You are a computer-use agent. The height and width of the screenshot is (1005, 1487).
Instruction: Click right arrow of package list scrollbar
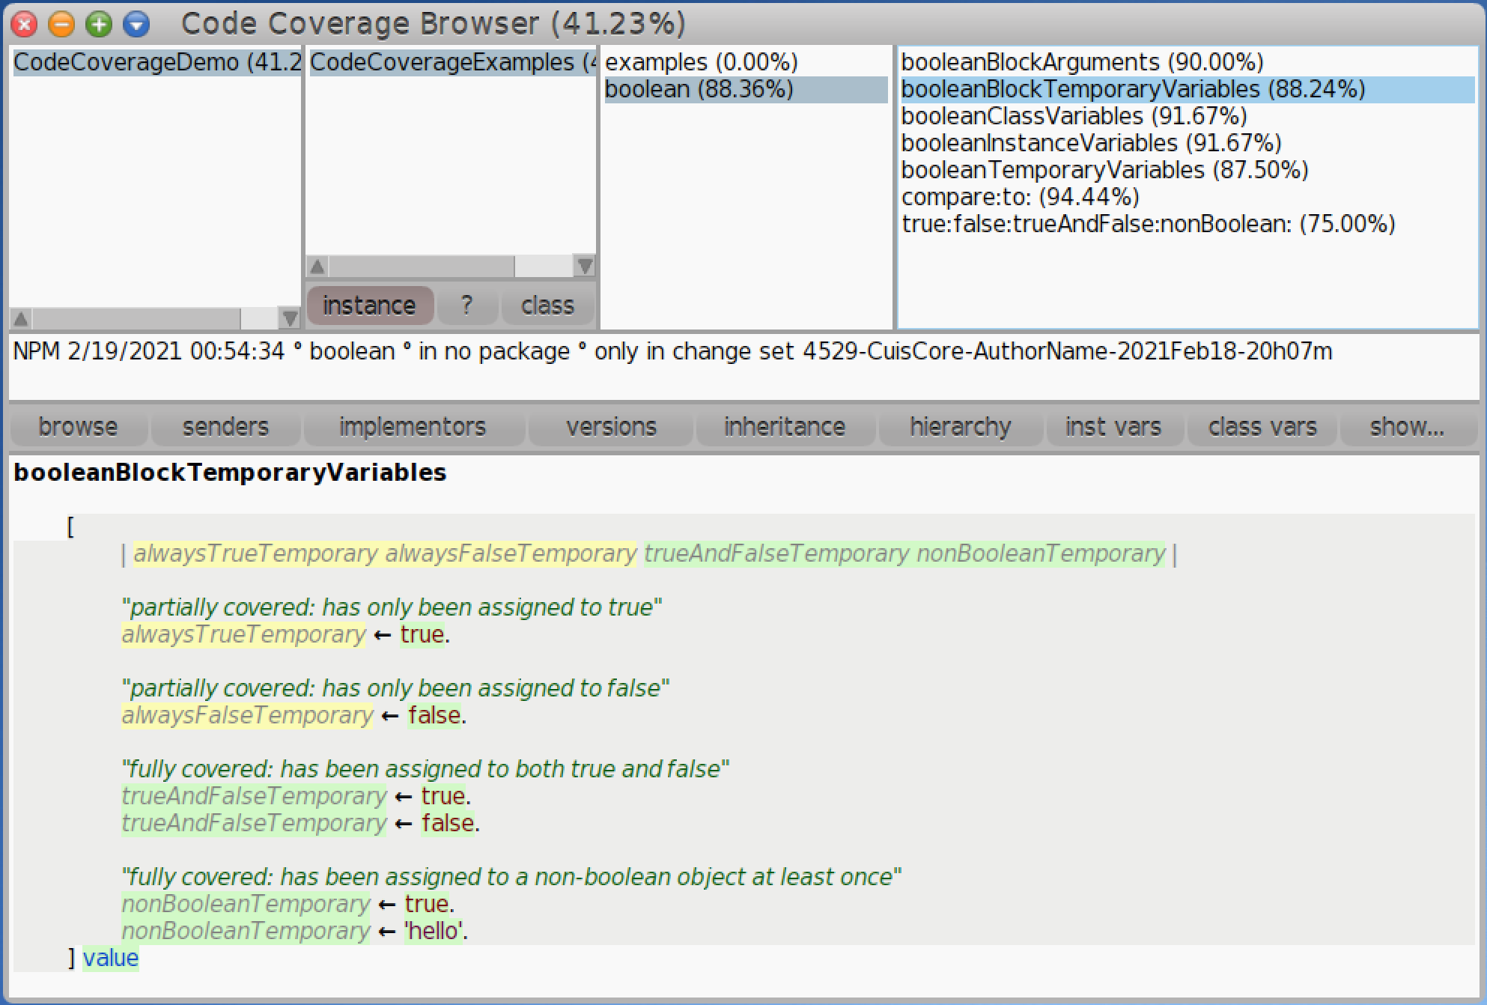click(x=289, y=319)
